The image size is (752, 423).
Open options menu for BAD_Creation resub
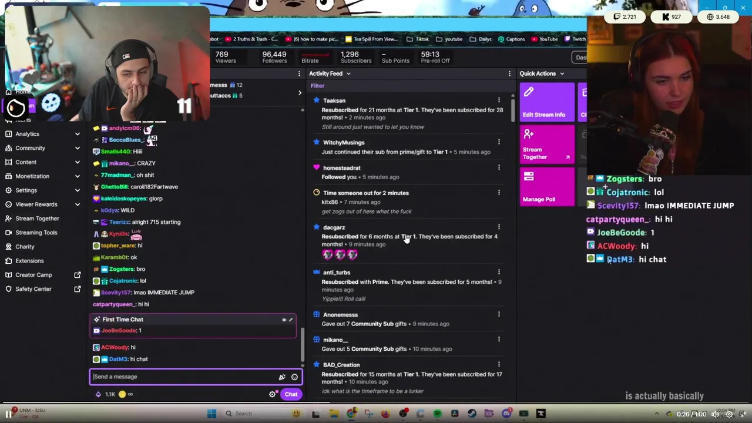pyautogui.click(x=499, y=364)
